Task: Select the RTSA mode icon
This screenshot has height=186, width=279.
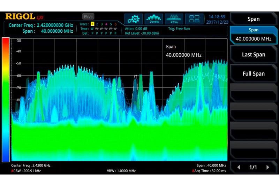Action: click(174, 18)
